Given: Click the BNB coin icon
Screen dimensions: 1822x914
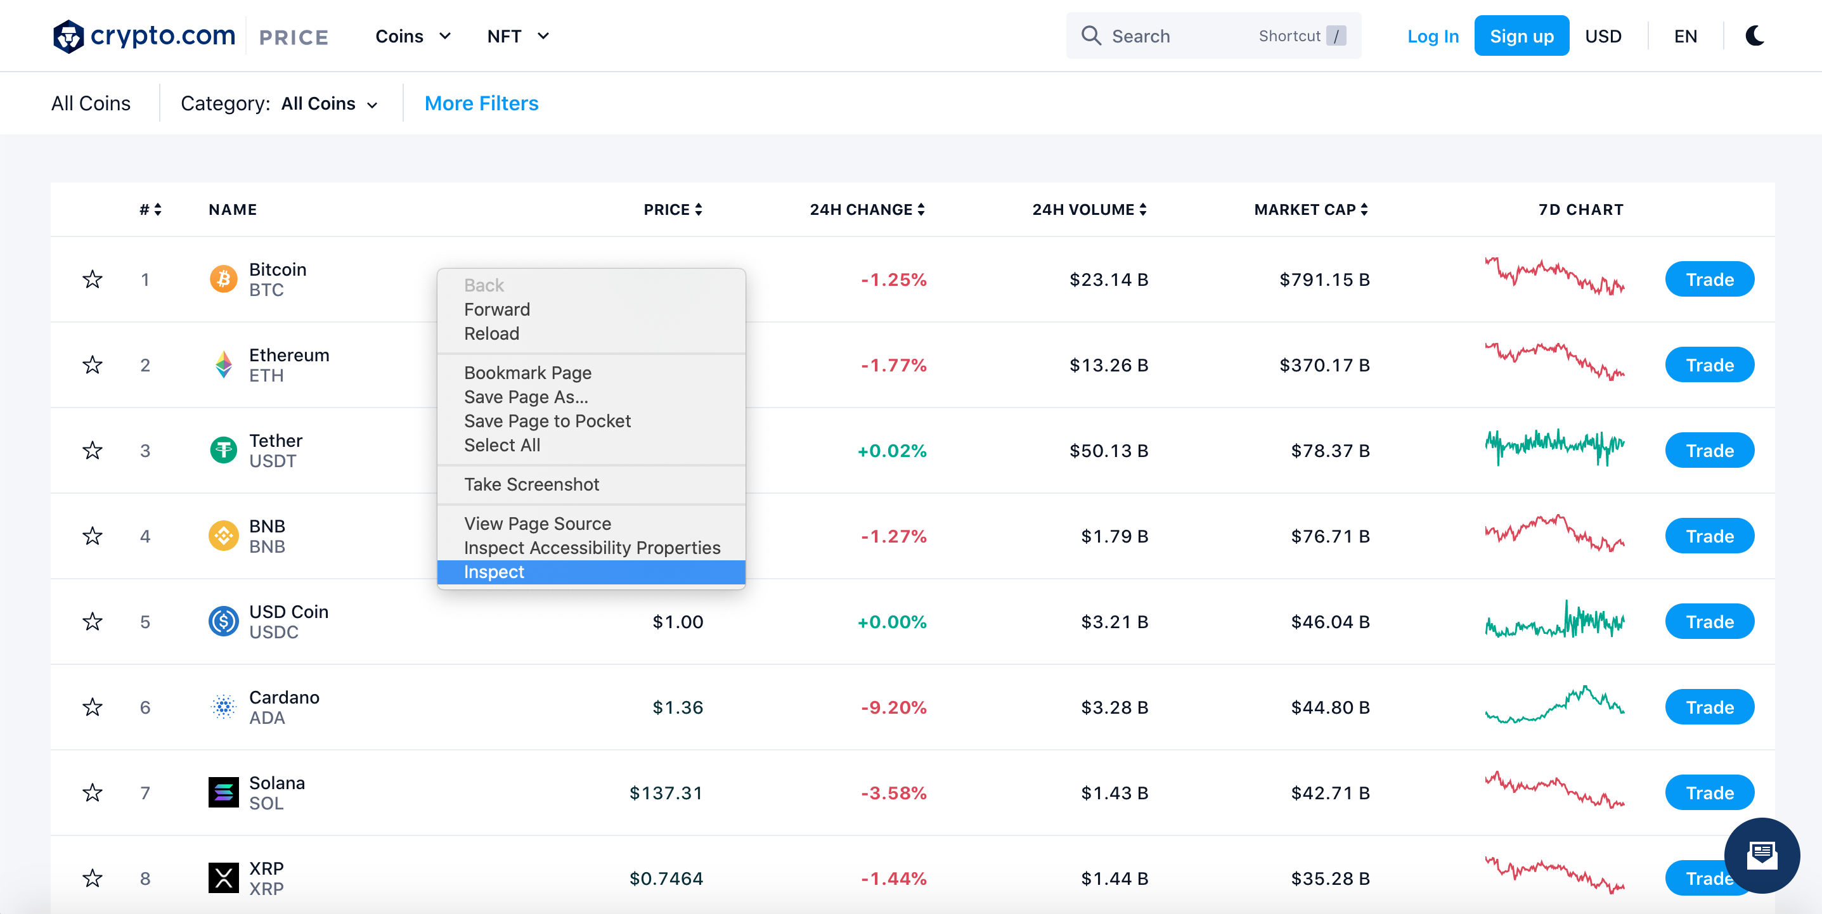Looking at the screenshot, I should (224, 536).
